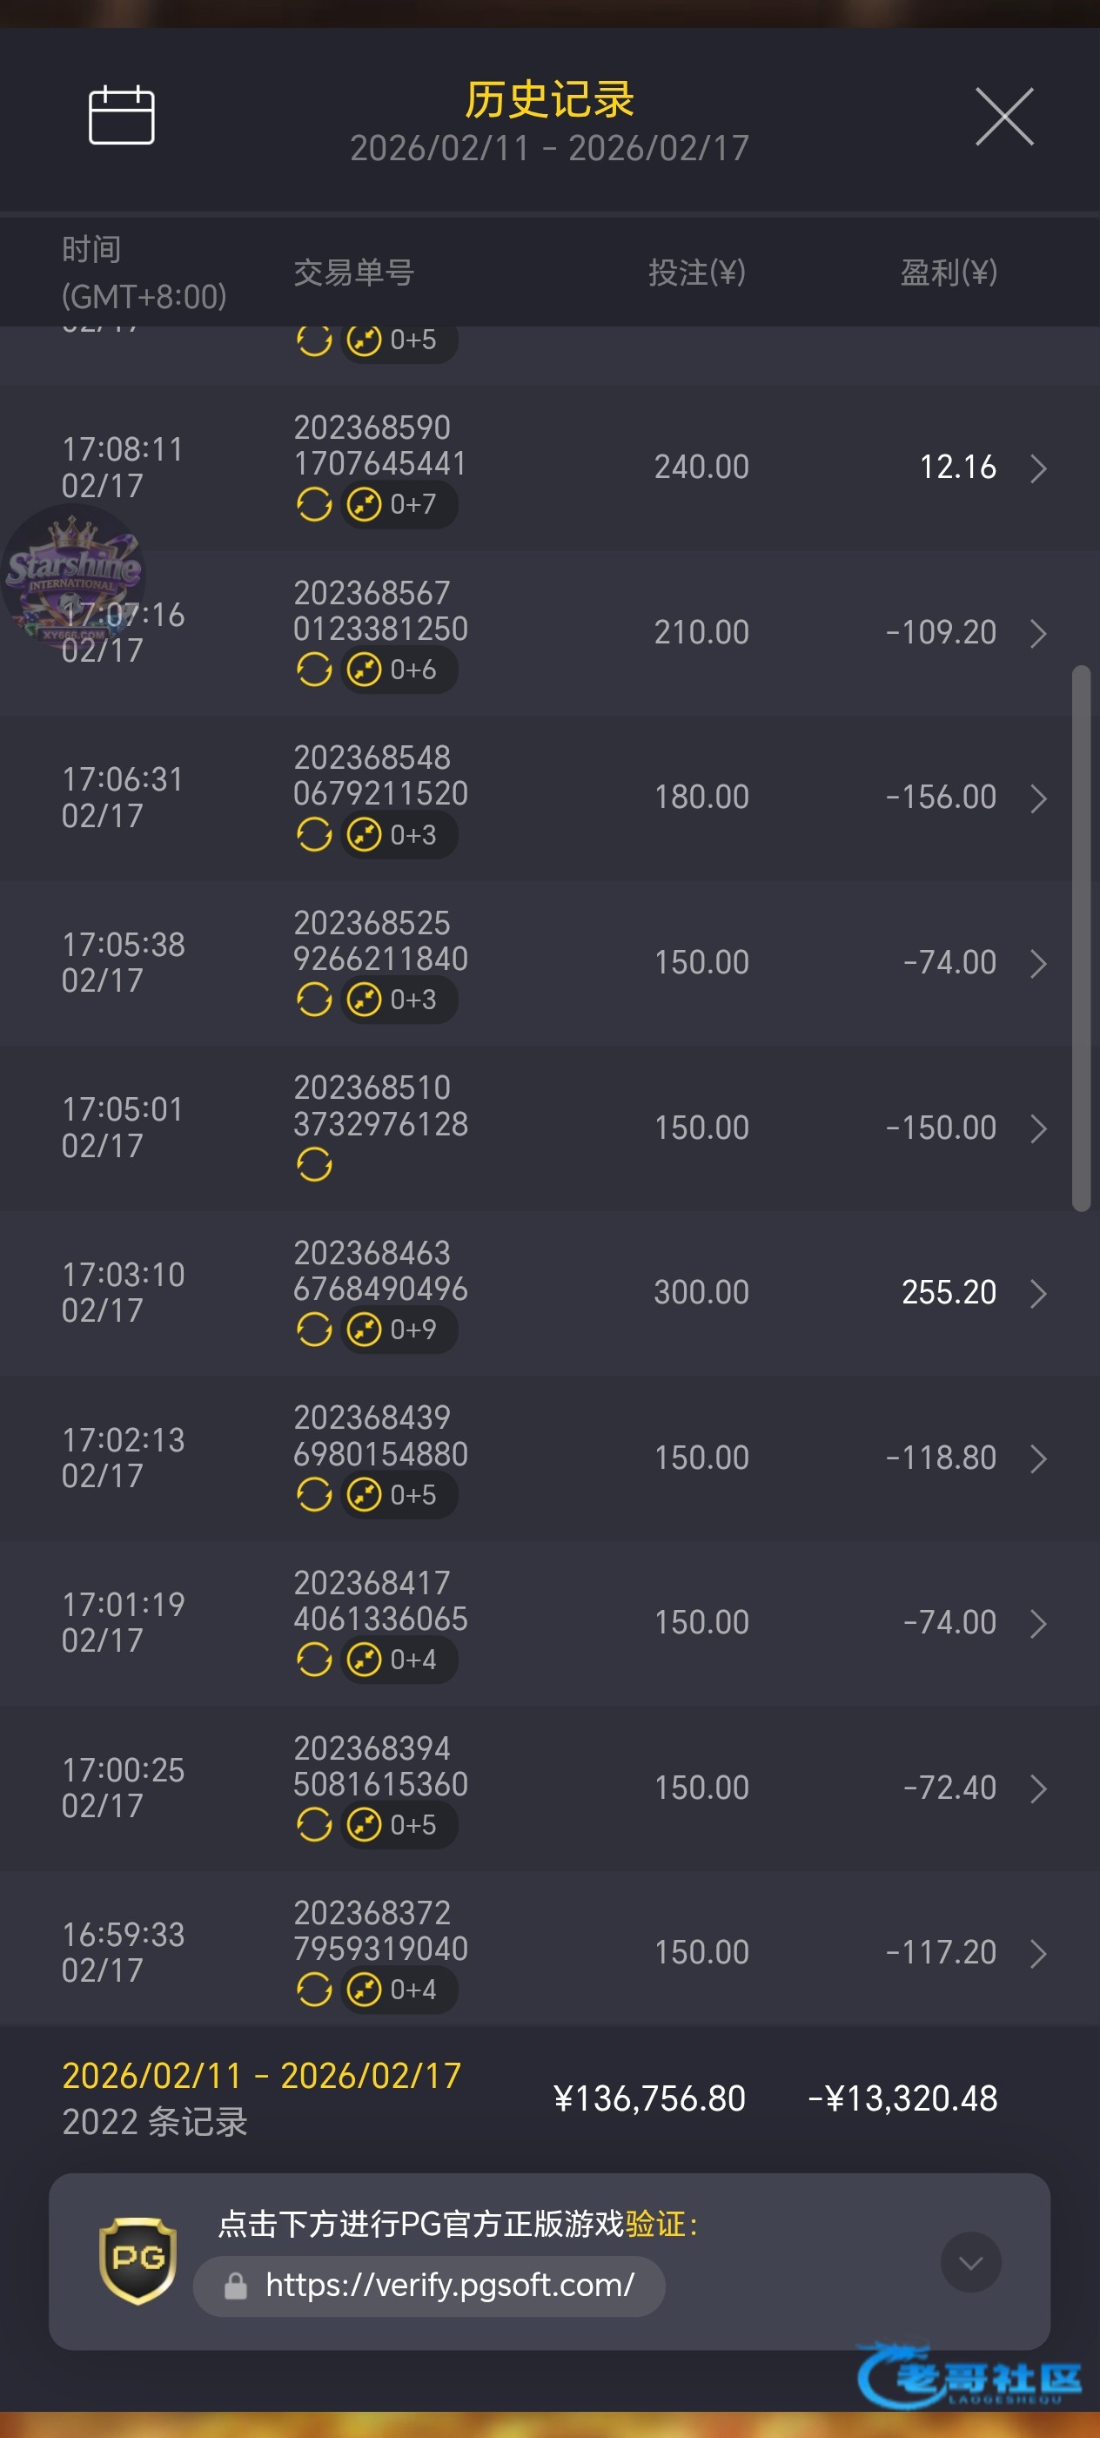Expand details of the -156.00 record
Viewport: 1100px width, 2438px height.
(x=1037, y=798)
